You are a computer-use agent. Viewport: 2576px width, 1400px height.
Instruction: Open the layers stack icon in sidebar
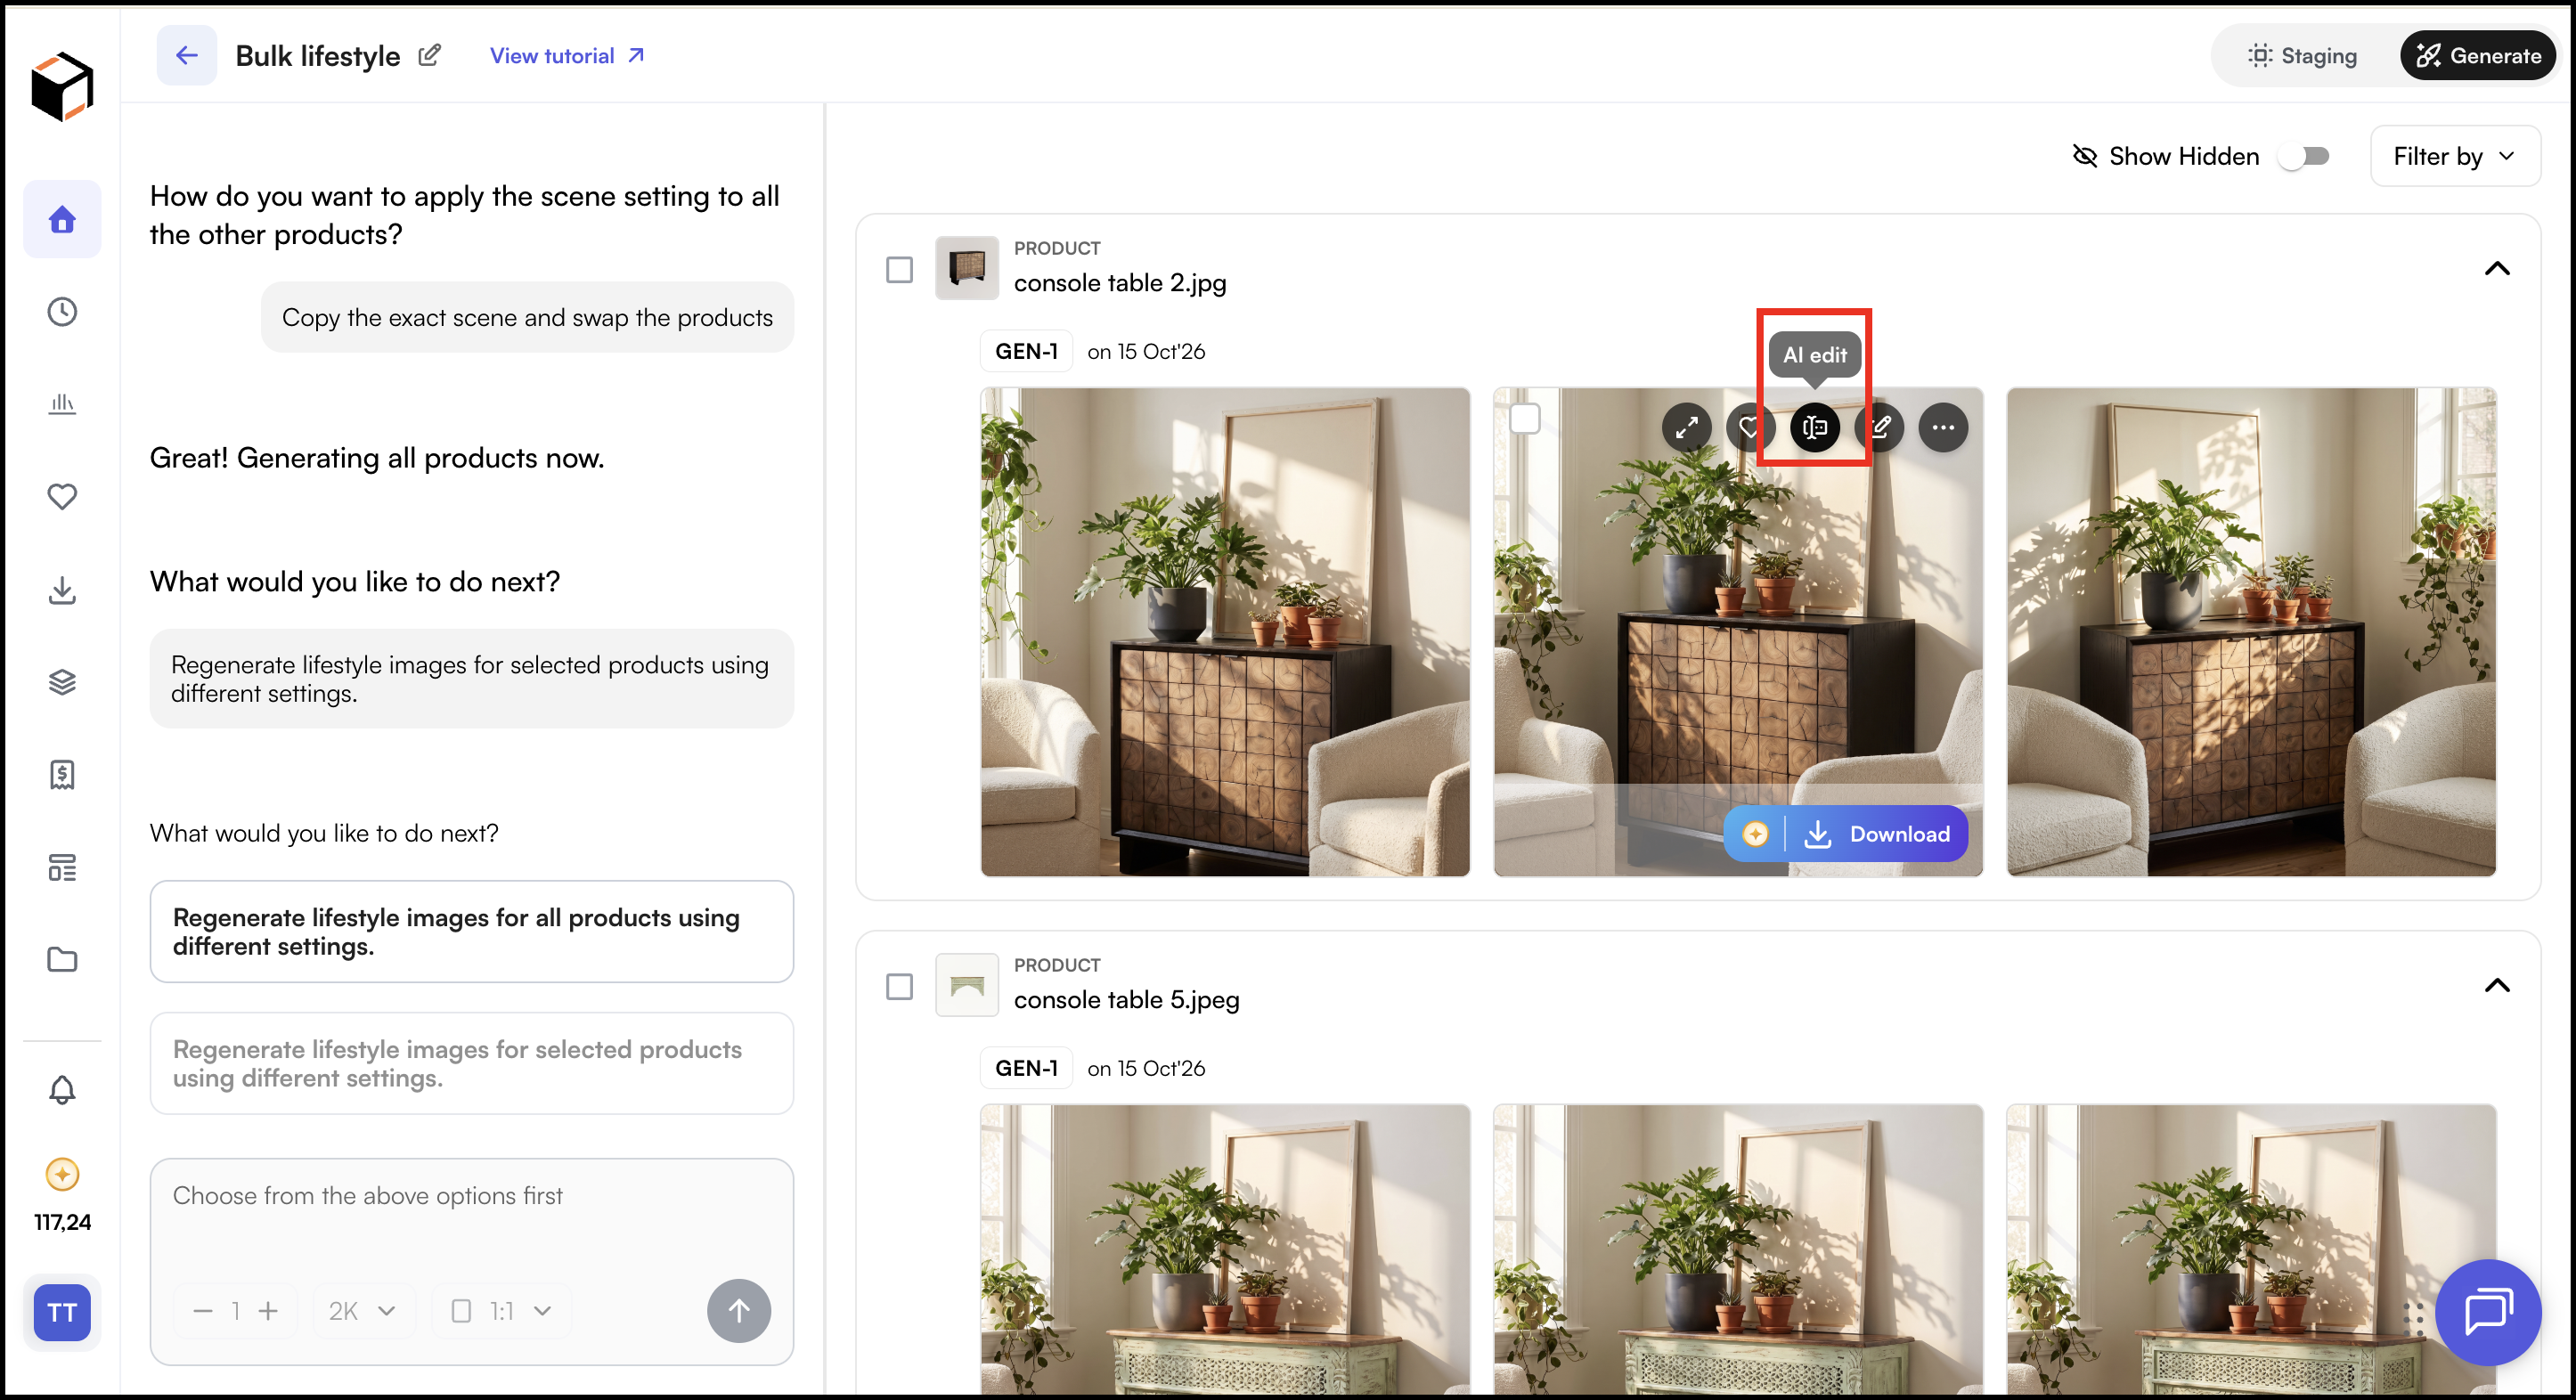coord(62,682)
